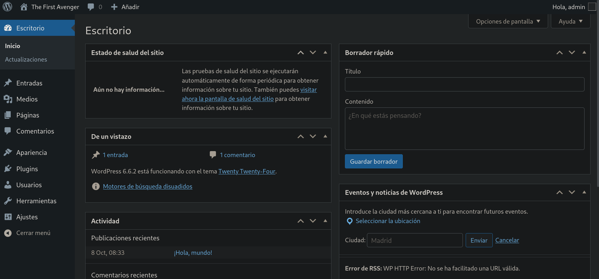The width and height of the screenshot is (599, 279).
Task: Move Borrador rápido panel up
Action: click(560, 52)
